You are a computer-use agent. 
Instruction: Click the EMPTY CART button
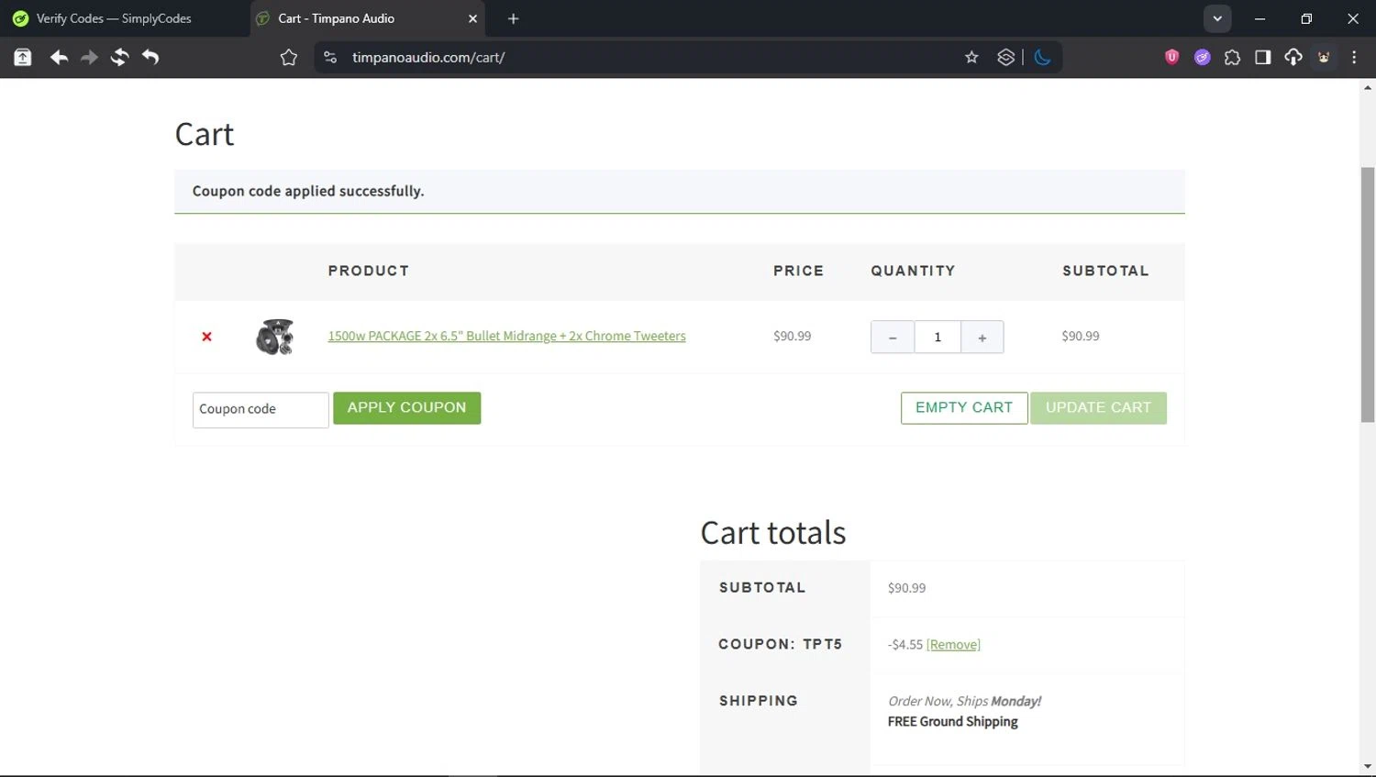coord(964,407)
